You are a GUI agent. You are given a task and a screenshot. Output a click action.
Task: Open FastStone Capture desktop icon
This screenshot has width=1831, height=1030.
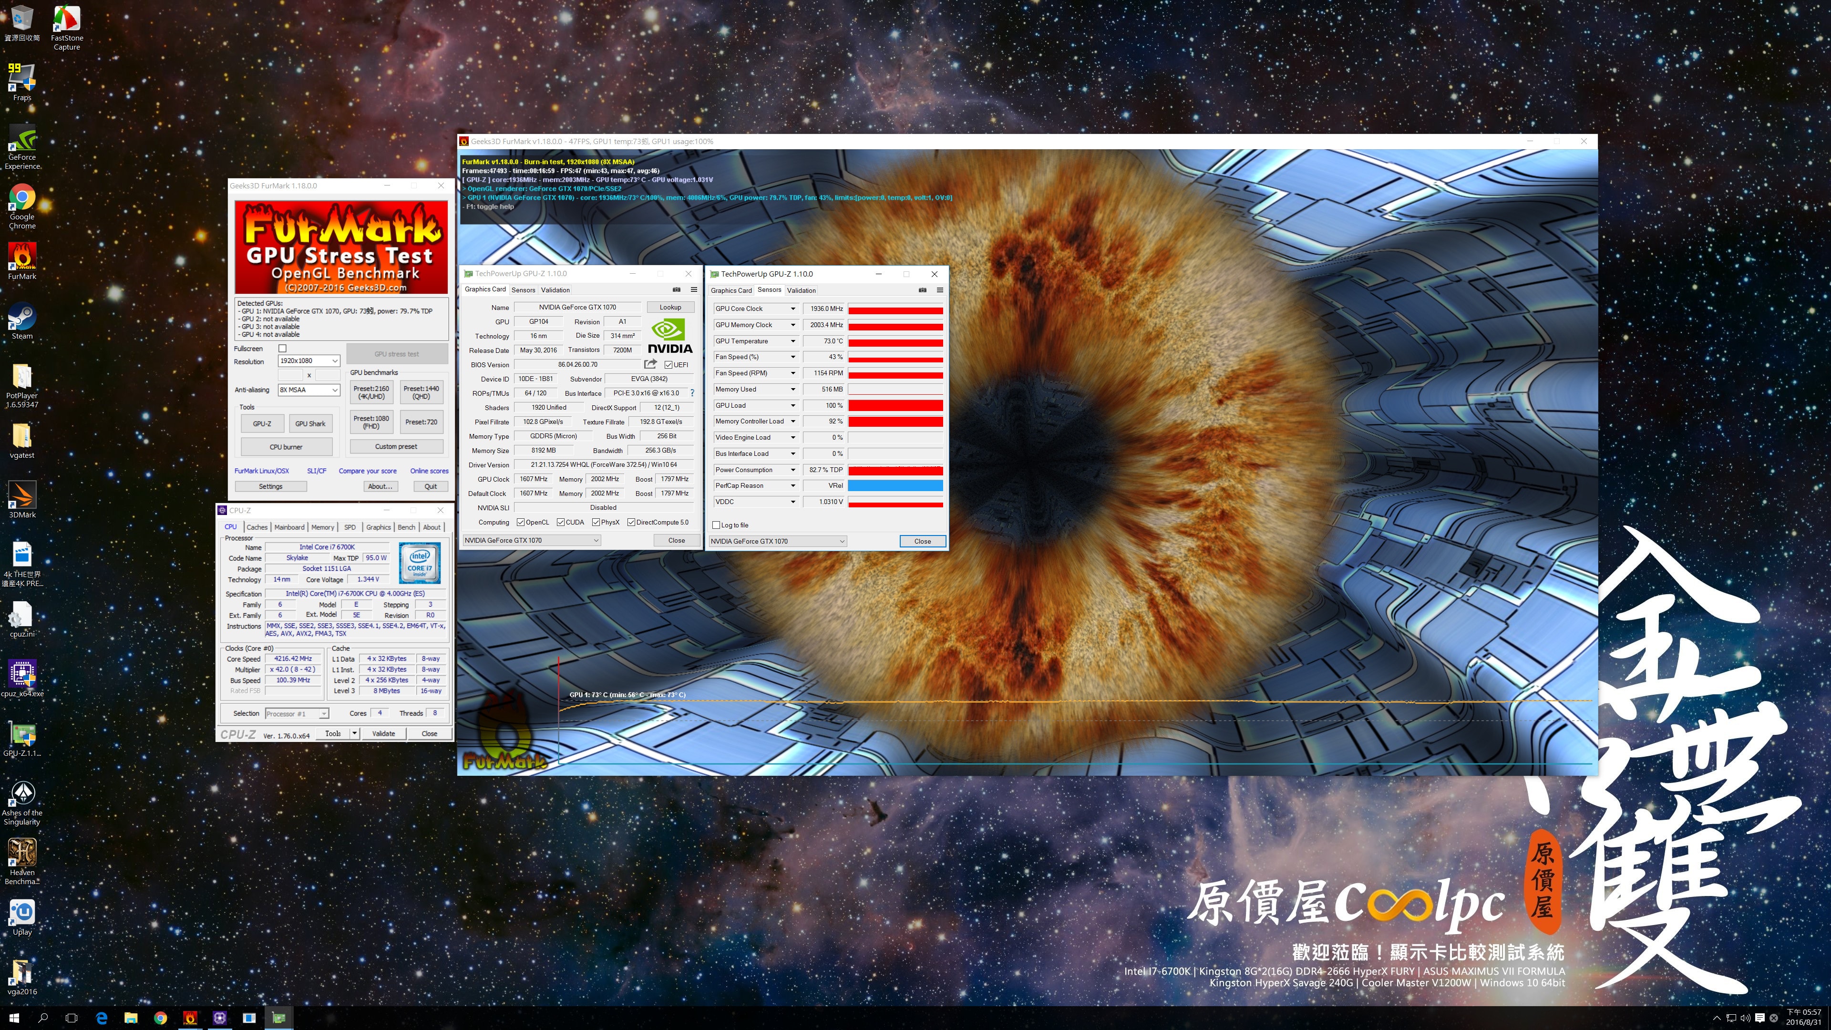point(67,27)
